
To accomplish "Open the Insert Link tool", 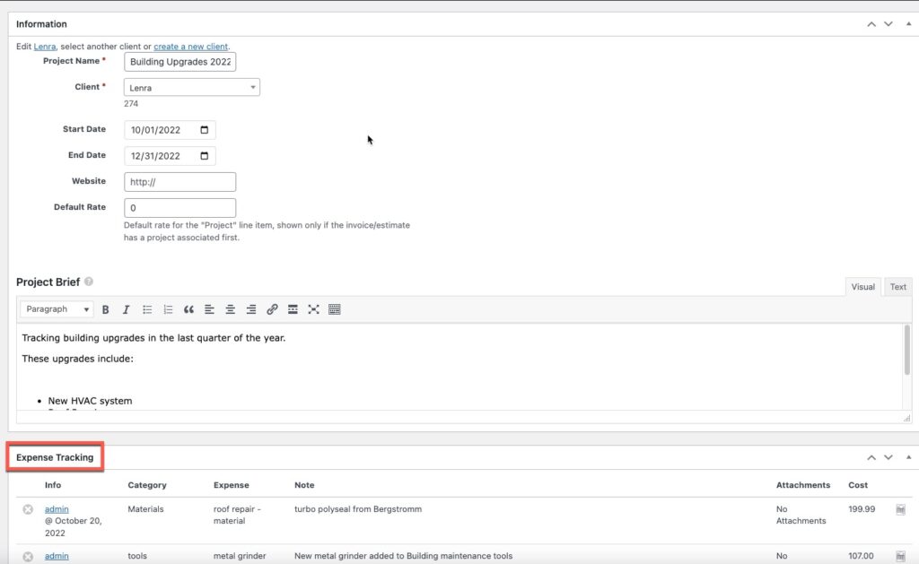I will click(272, 309).
